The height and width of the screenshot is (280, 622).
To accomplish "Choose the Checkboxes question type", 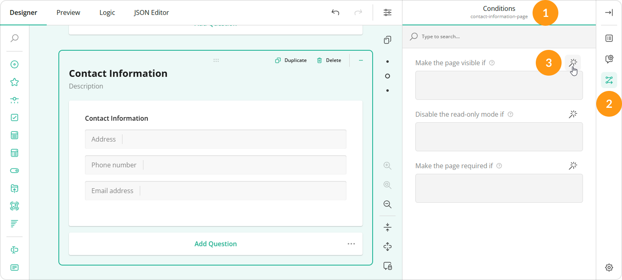I will tap(15, 117).
